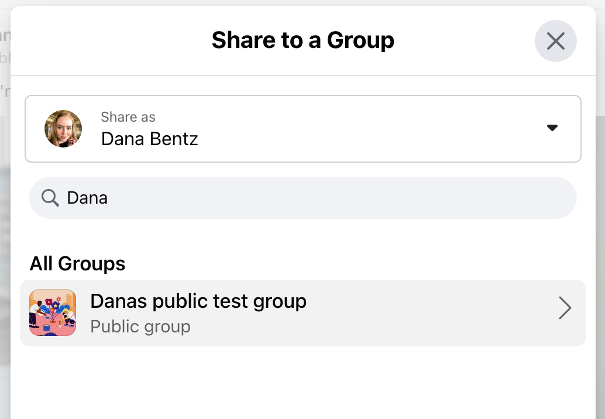Screen dimensions: 605x419
Task: Click the All Groups heading
Action: [x=77, y=263]
